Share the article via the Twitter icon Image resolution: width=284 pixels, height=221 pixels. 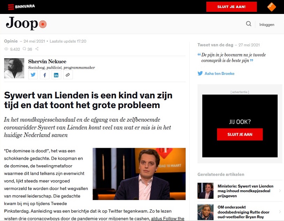(x=33, y=75)
